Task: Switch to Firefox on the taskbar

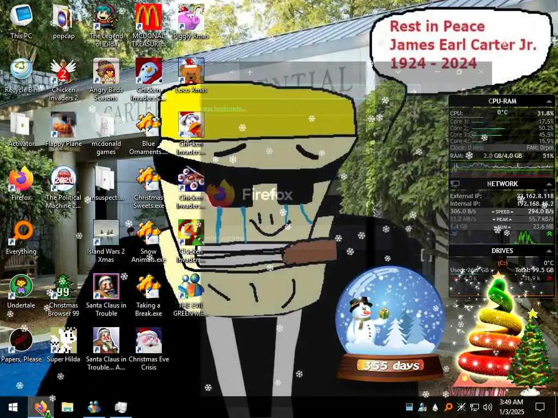Action: tap(41, 407)
